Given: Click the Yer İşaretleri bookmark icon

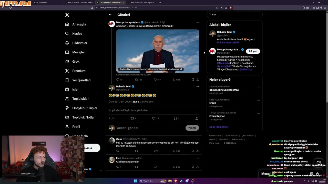Looking at the screenshot, I should [67, 80].
